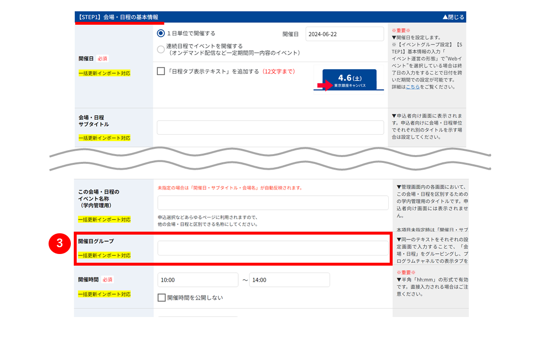Click the end time field showing 14:00
The height and width of the screenshot is (349, 545).
click(x=290, y=280)
